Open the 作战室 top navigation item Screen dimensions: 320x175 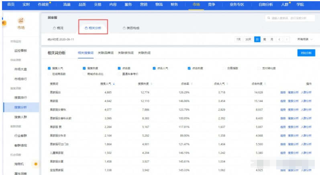(43, 4)
